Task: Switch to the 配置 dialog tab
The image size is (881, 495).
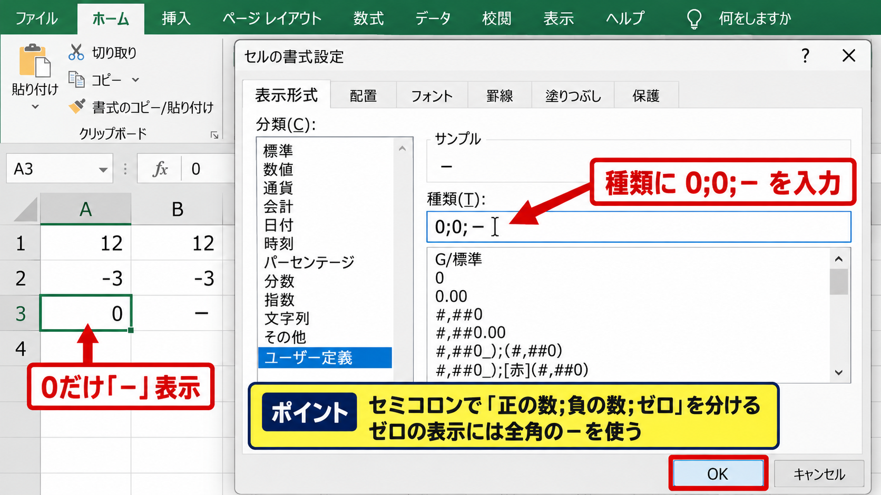Action: point(364,96)
